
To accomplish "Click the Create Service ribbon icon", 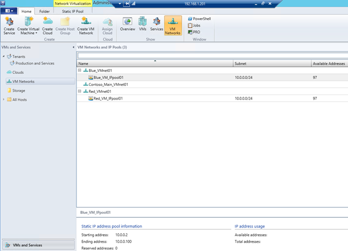I will (9, 26).
